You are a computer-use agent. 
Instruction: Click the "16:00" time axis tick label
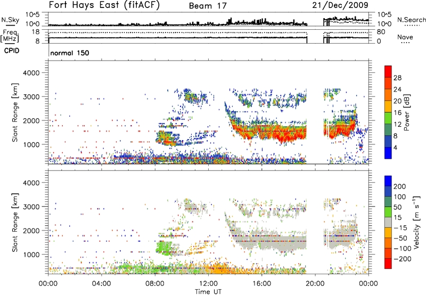[x=261, y=284]
